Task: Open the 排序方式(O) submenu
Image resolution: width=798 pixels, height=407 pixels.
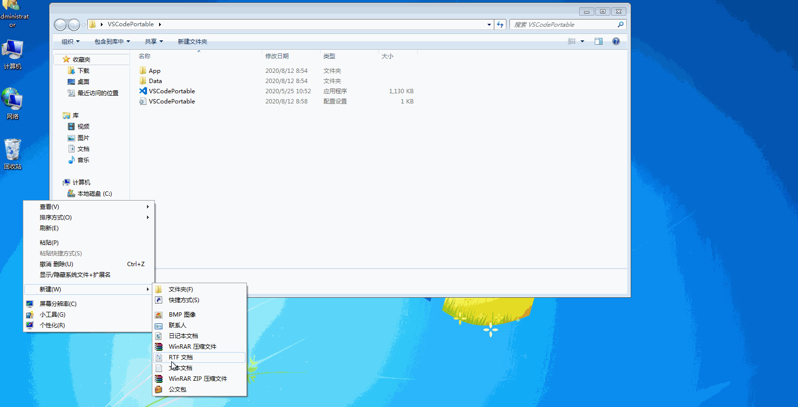Action: pyautogui.click(x=89, y=218)
